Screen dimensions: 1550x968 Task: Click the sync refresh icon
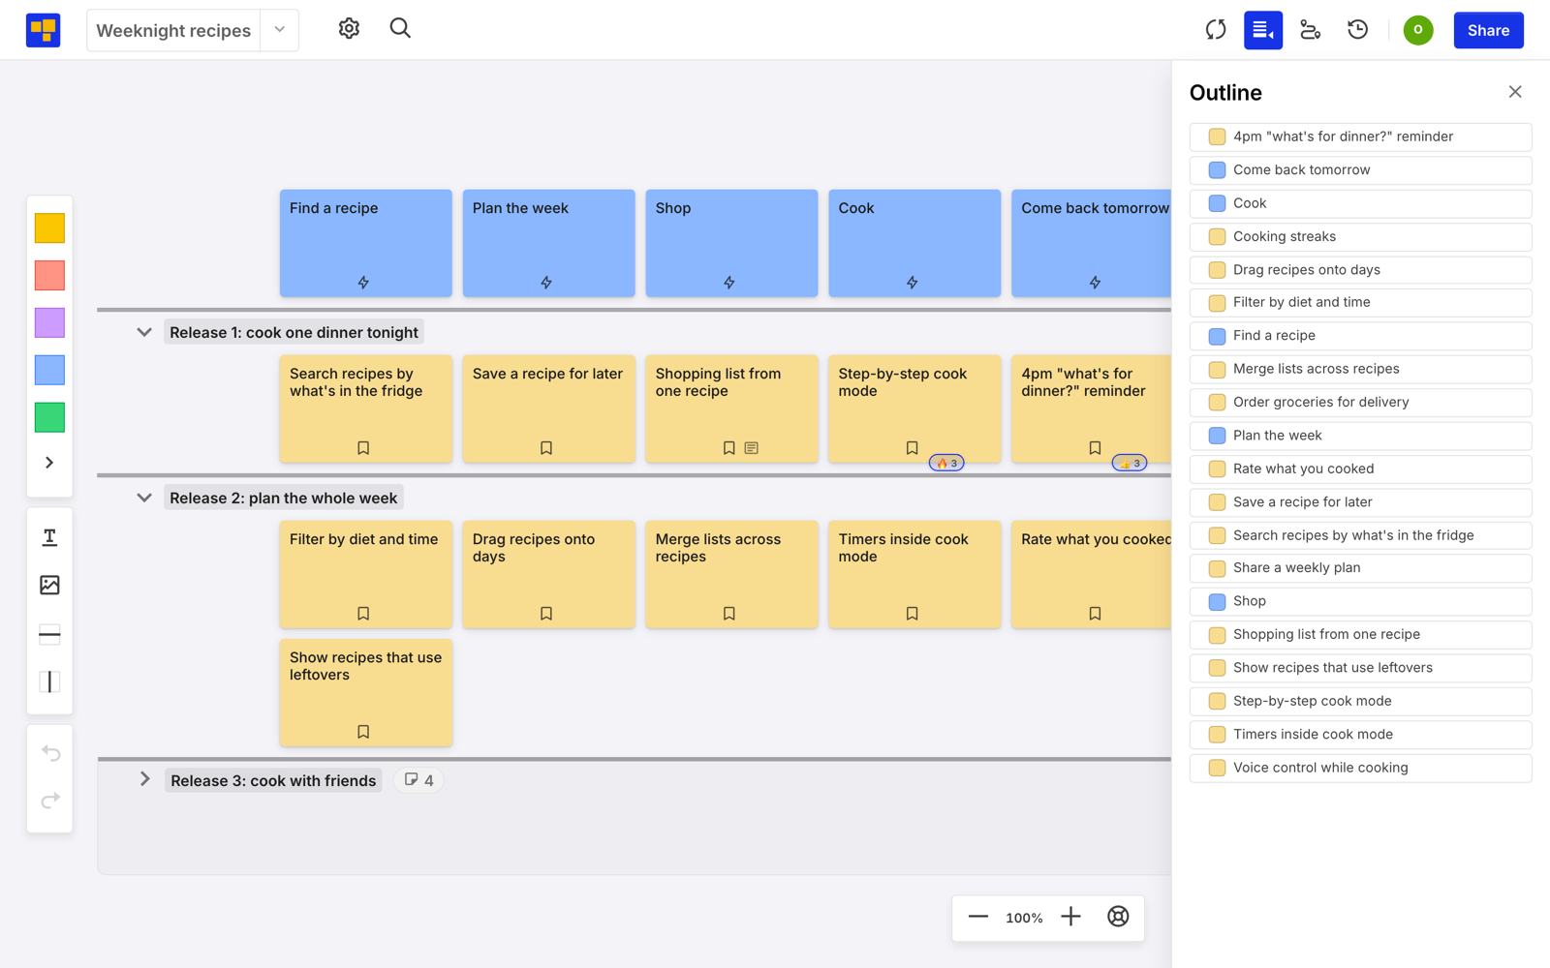pos(1216,30)
